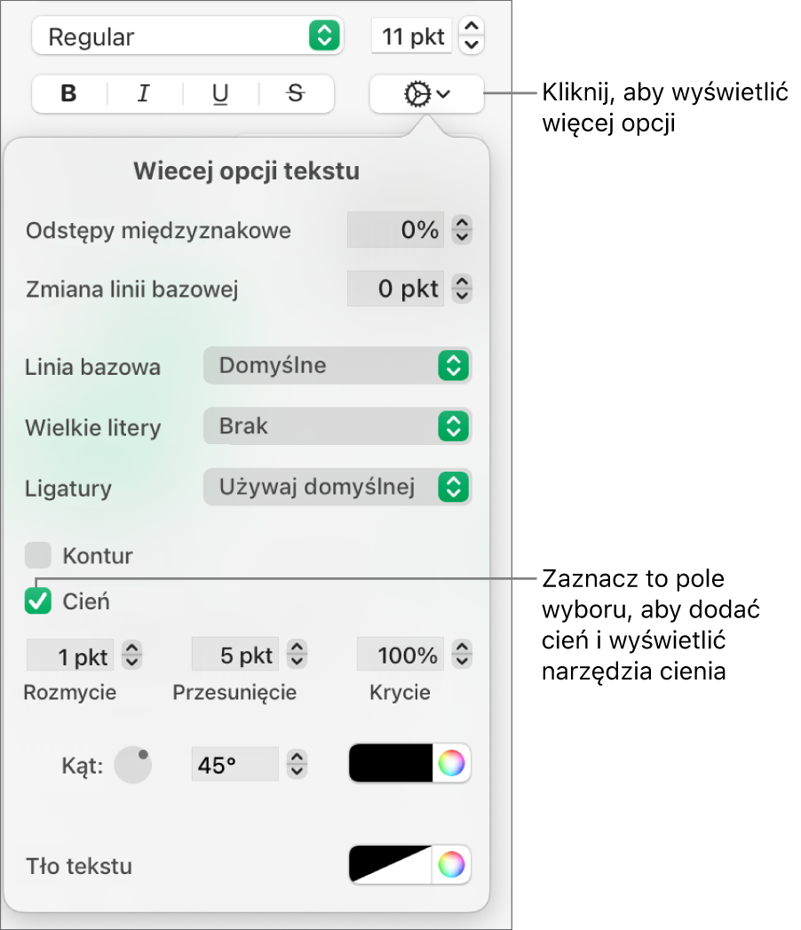Viewport: 801px width, 930px height.
Task: Uncheck the Cień shadow checkbox
Action: 38,601
